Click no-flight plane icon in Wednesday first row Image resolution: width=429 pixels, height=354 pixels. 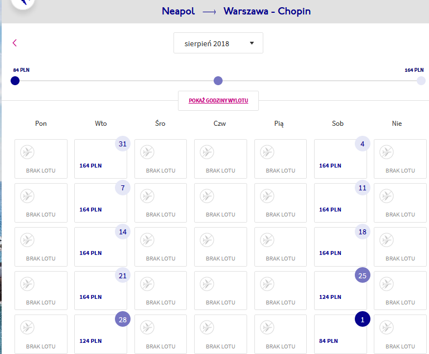click(x=147, y=152)
